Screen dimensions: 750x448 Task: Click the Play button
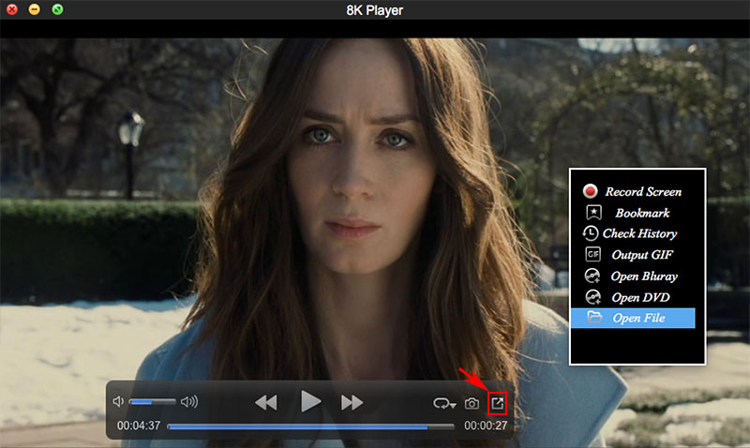[x=310, y=402]
